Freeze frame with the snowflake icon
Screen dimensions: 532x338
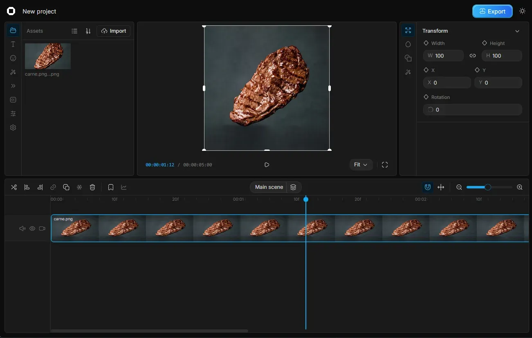(x=79, y=187)
